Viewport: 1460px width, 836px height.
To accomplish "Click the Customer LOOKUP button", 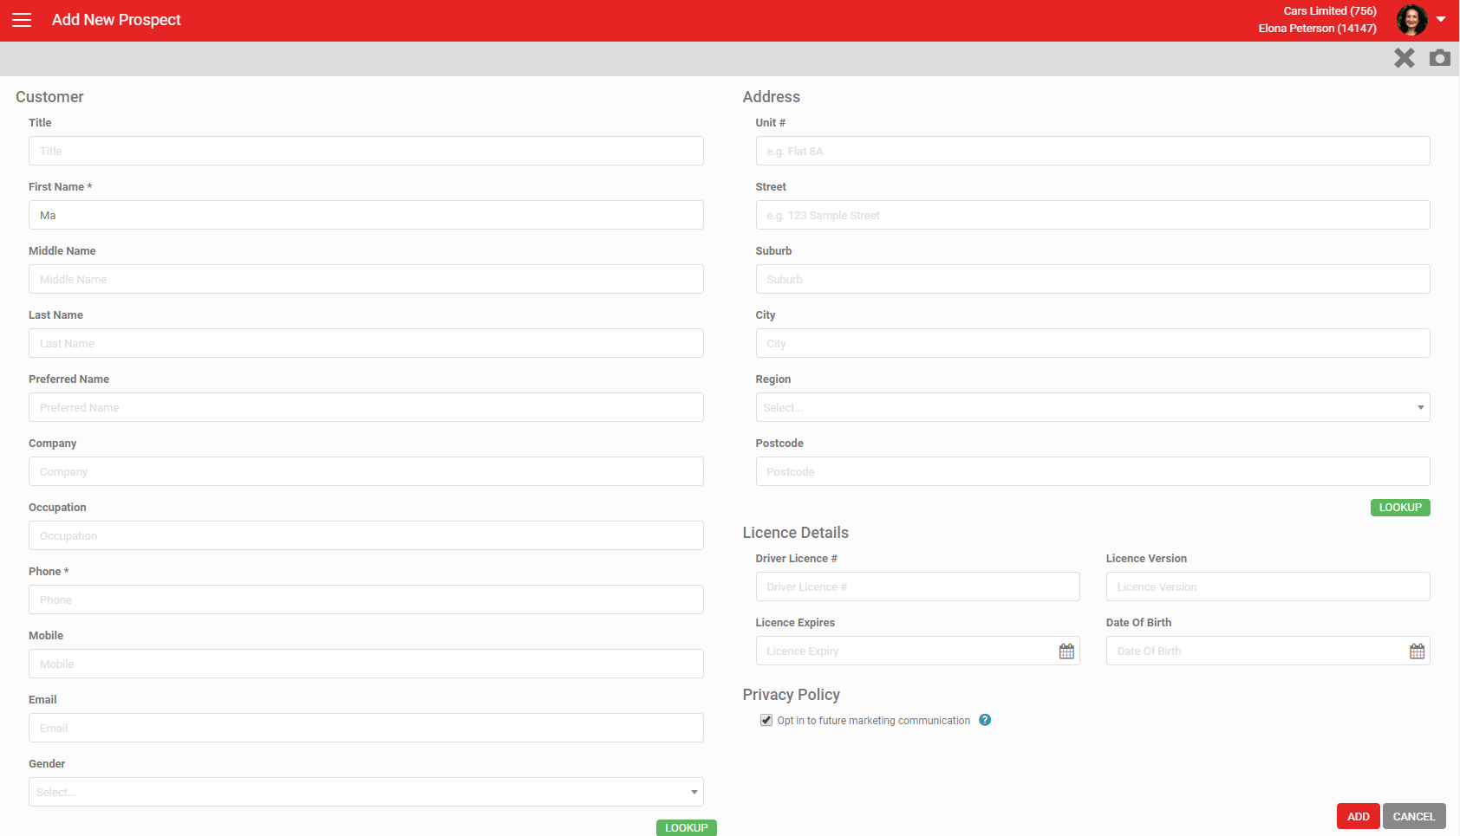I will click(687, 828).
